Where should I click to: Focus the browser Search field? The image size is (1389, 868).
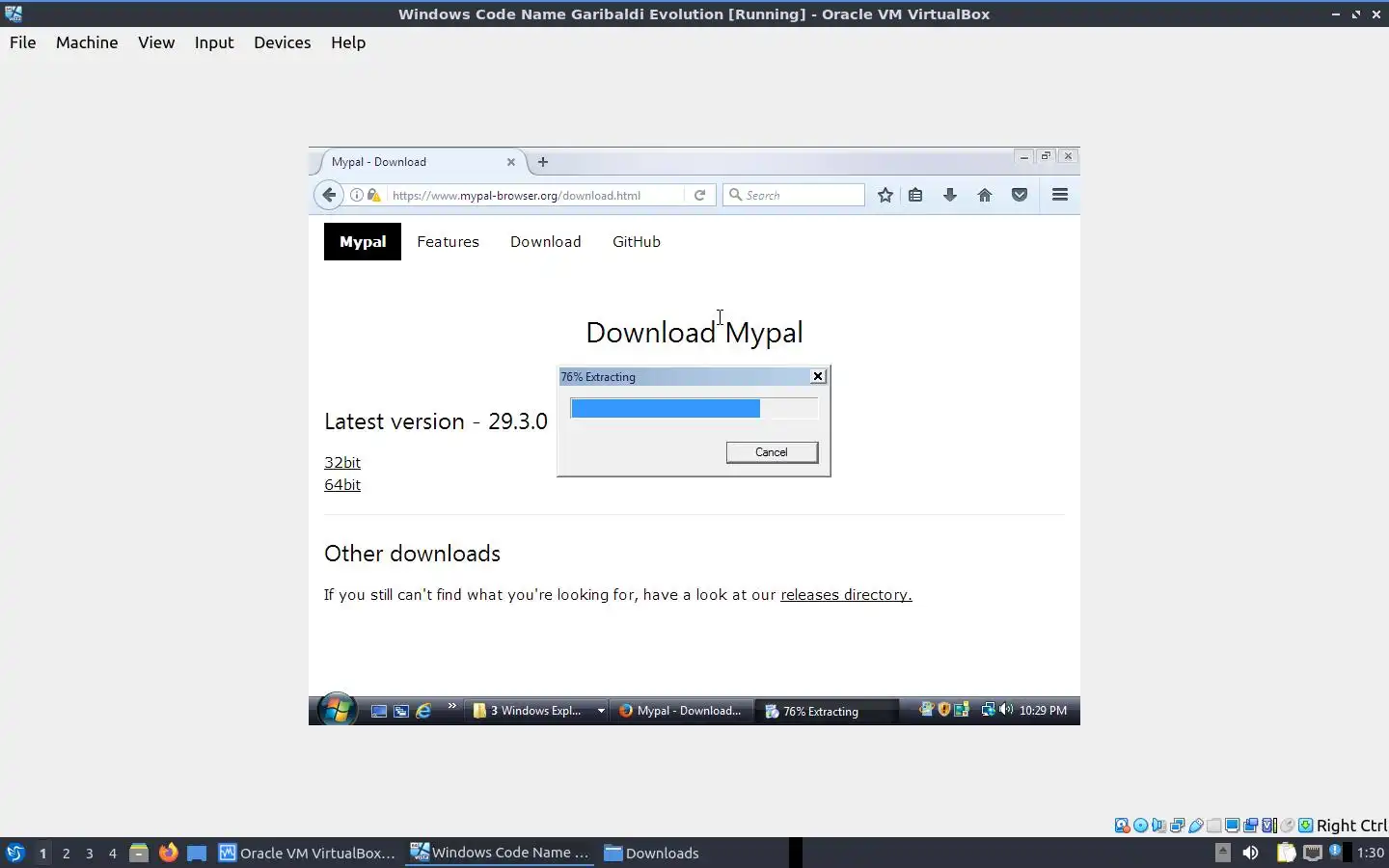pos(794,195)
